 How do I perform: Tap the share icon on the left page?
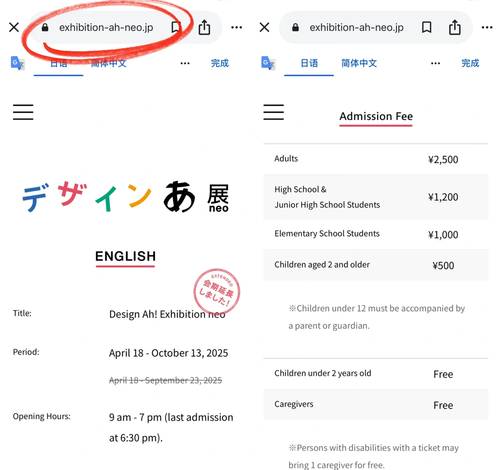[204, 27]
